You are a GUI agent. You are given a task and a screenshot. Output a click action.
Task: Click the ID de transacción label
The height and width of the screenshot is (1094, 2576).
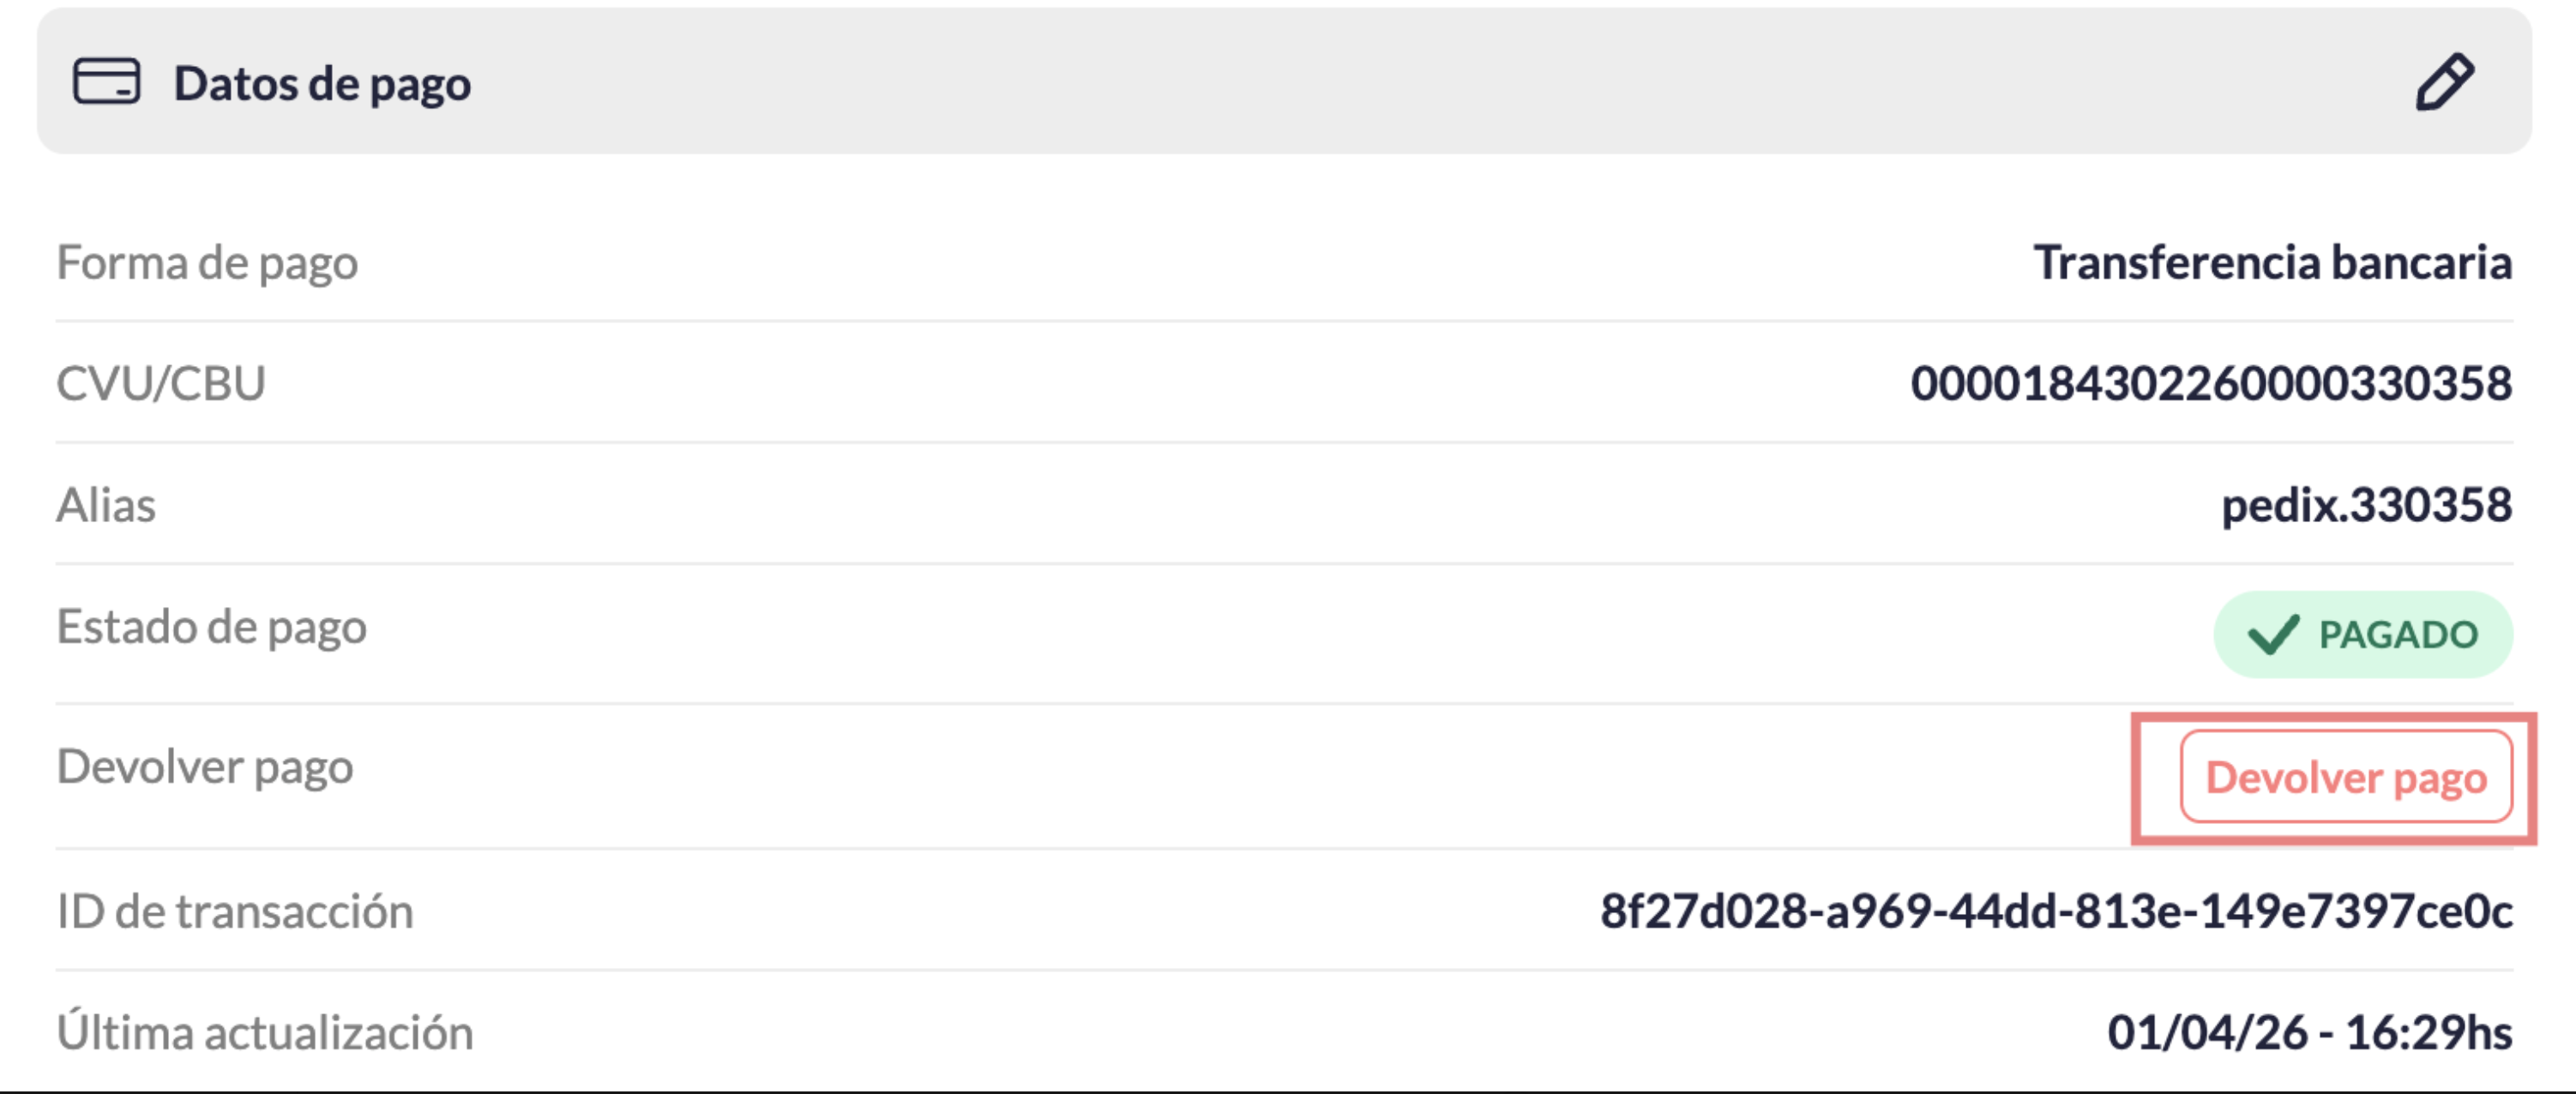click(x=235, y=911)
